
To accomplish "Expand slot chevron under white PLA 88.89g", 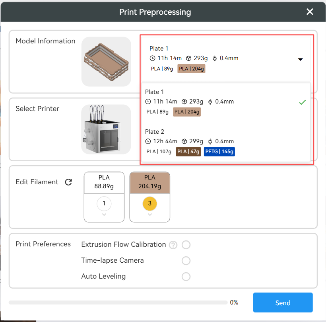I will (x=104, y=215).
